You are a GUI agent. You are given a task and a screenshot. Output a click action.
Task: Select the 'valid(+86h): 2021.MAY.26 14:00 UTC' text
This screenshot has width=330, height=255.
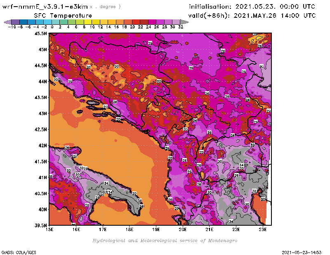(x=252, y=16)
